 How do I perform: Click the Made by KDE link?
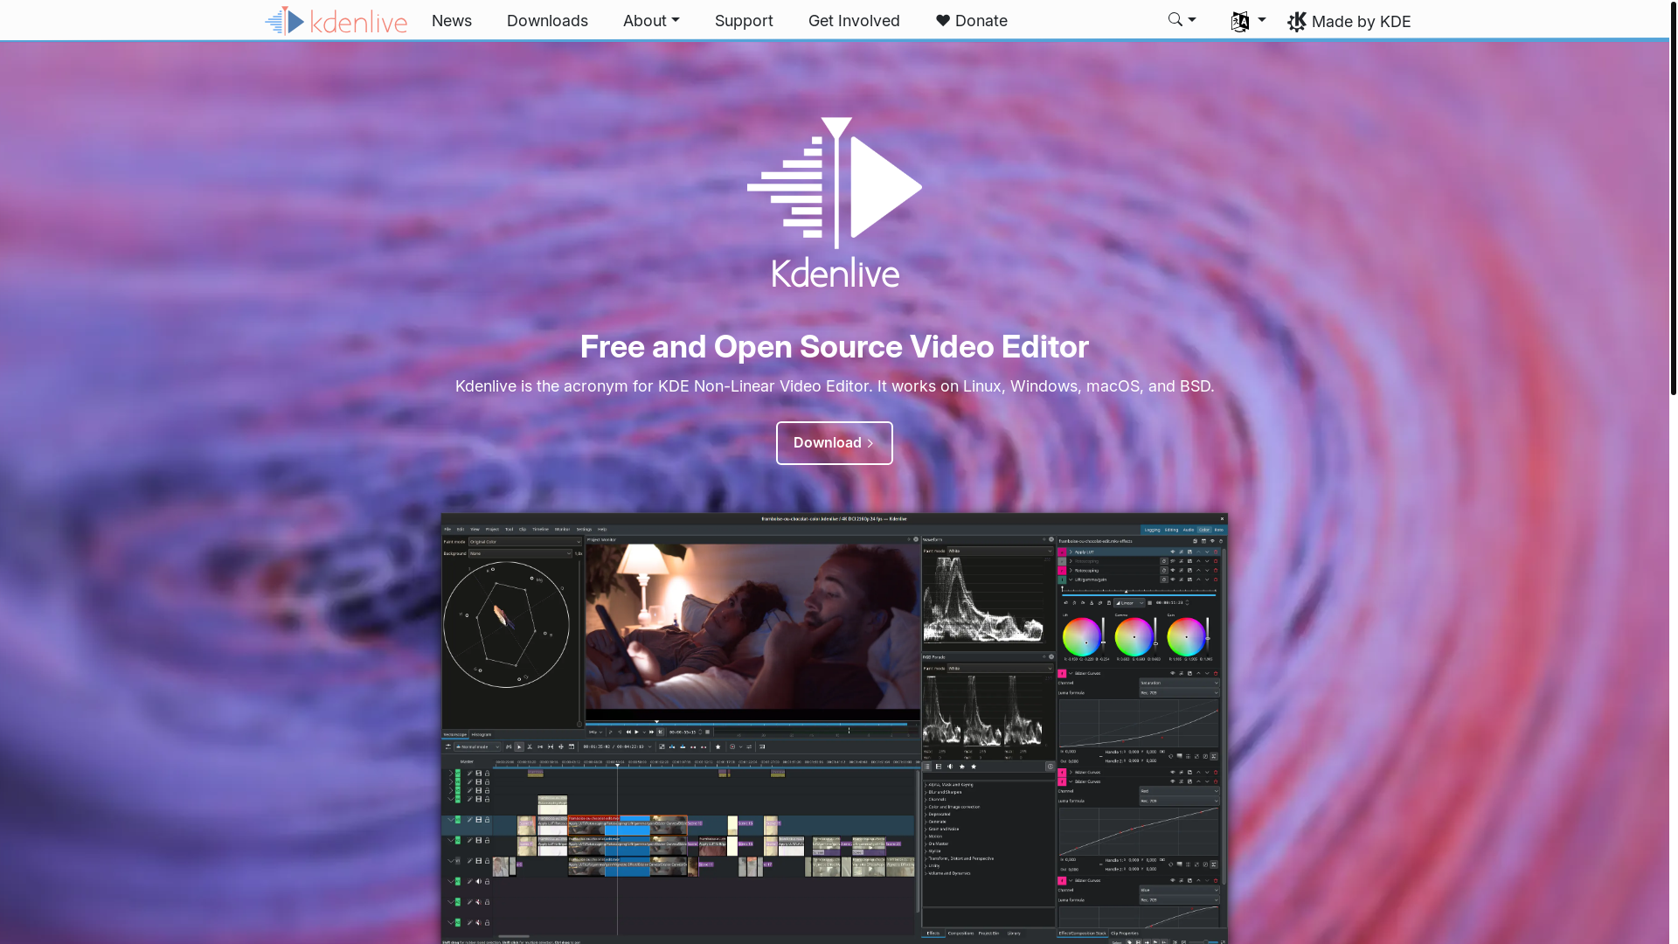tap(1349, 22)
